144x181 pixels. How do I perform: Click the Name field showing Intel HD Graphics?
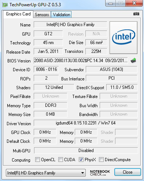coord(70,25)
